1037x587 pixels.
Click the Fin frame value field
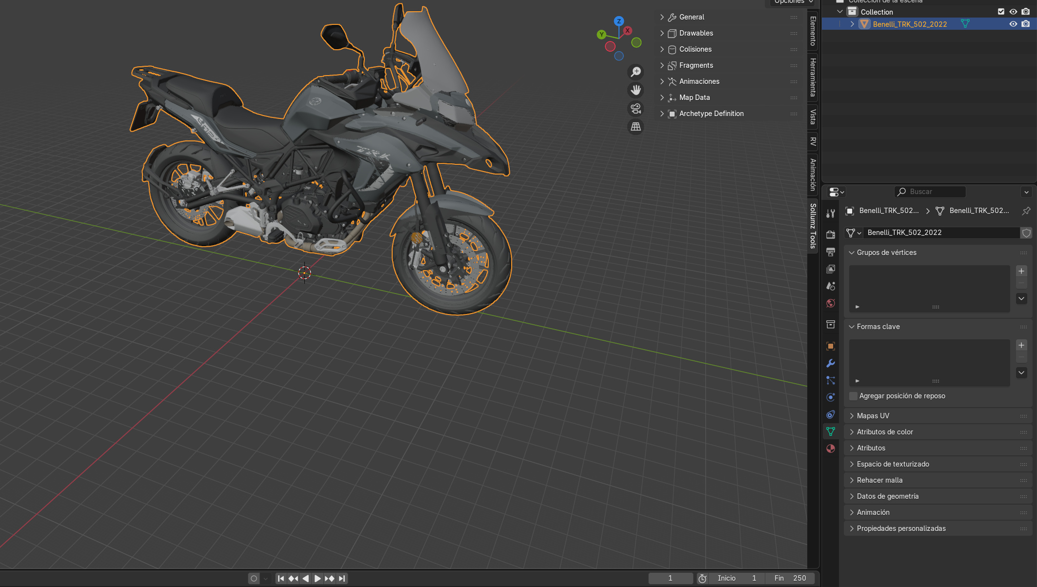pyautogui.click(x=790, y=578)
